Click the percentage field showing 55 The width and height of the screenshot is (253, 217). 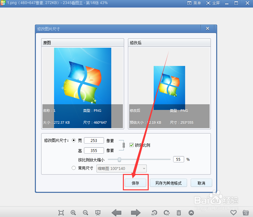click(x=179, y=160)
